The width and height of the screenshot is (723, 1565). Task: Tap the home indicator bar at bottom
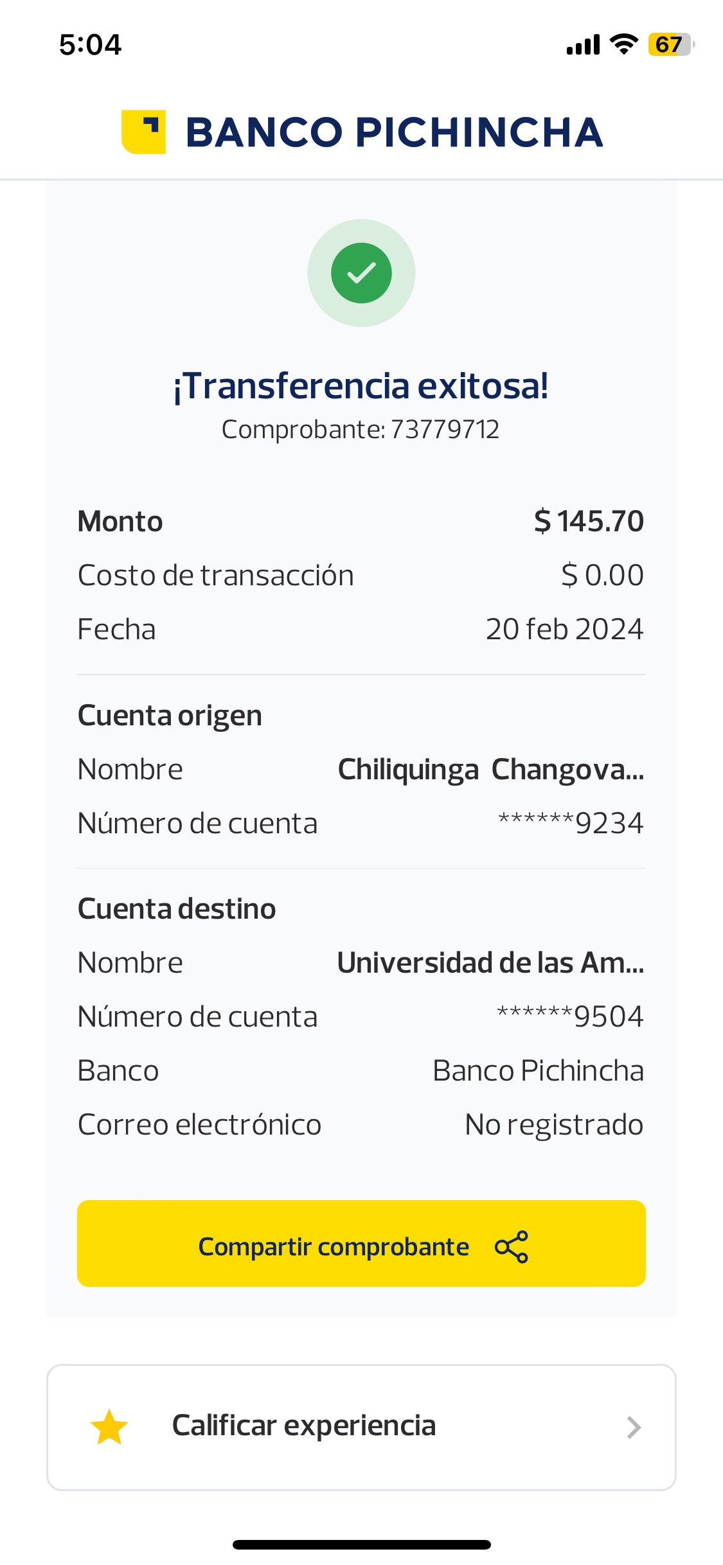click(361, 1544)
